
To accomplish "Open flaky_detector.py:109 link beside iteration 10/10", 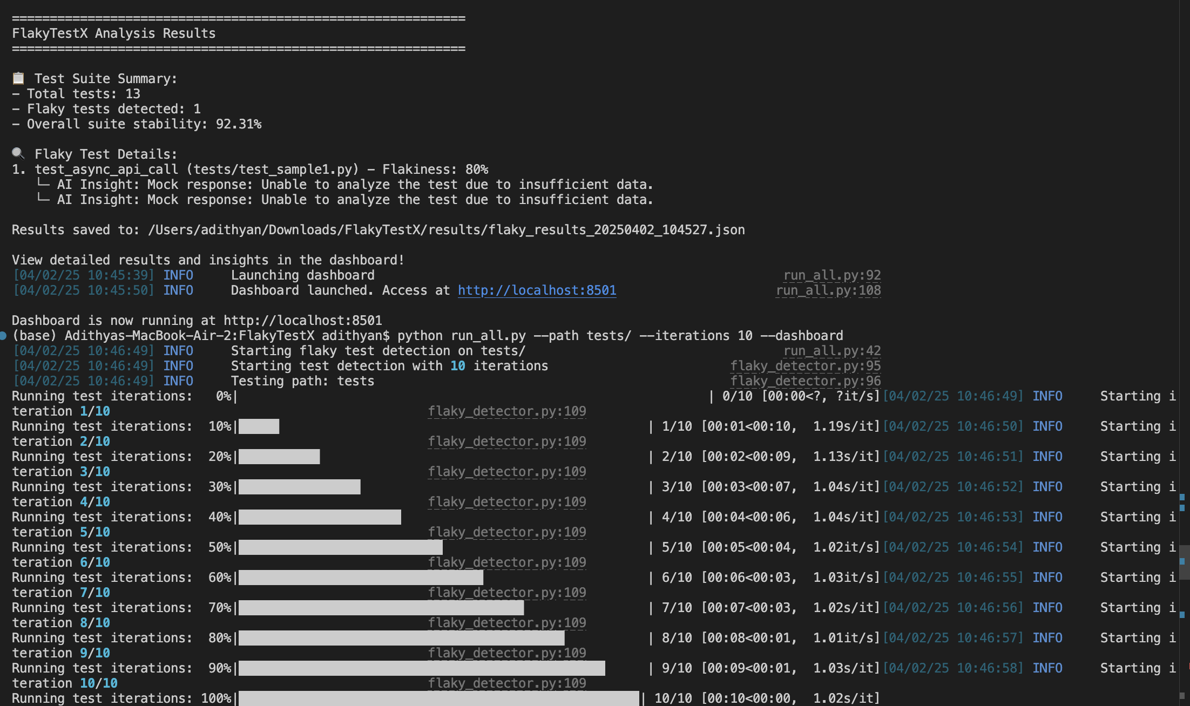I will [x=506, y=683].
